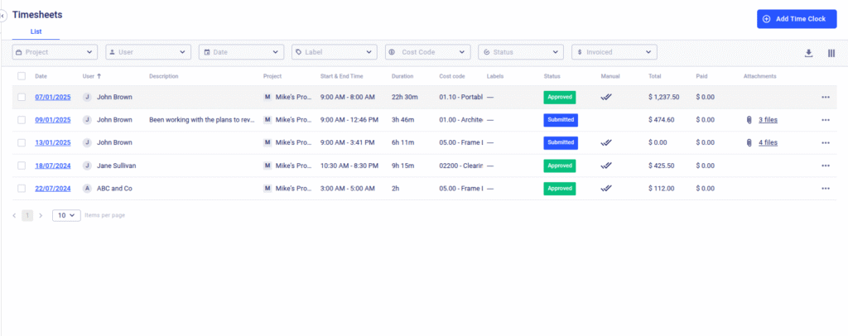848x336 pixels.
Task: Go to the next page with the right arrow
Action: point(41,215)
